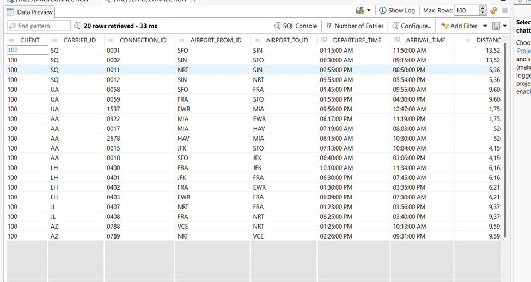Increase Max. Rows with up arrow

[483, 8]
